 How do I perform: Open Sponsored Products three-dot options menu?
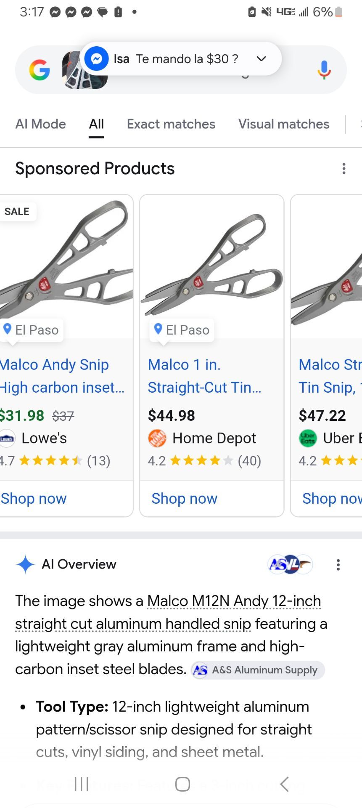coord(344,169)
